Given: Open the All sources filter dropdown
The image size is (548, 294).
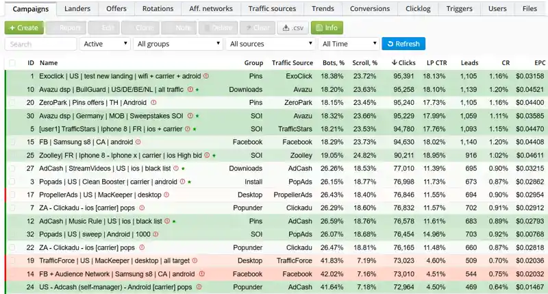Looking at the screenshot, I should (271, 44).
